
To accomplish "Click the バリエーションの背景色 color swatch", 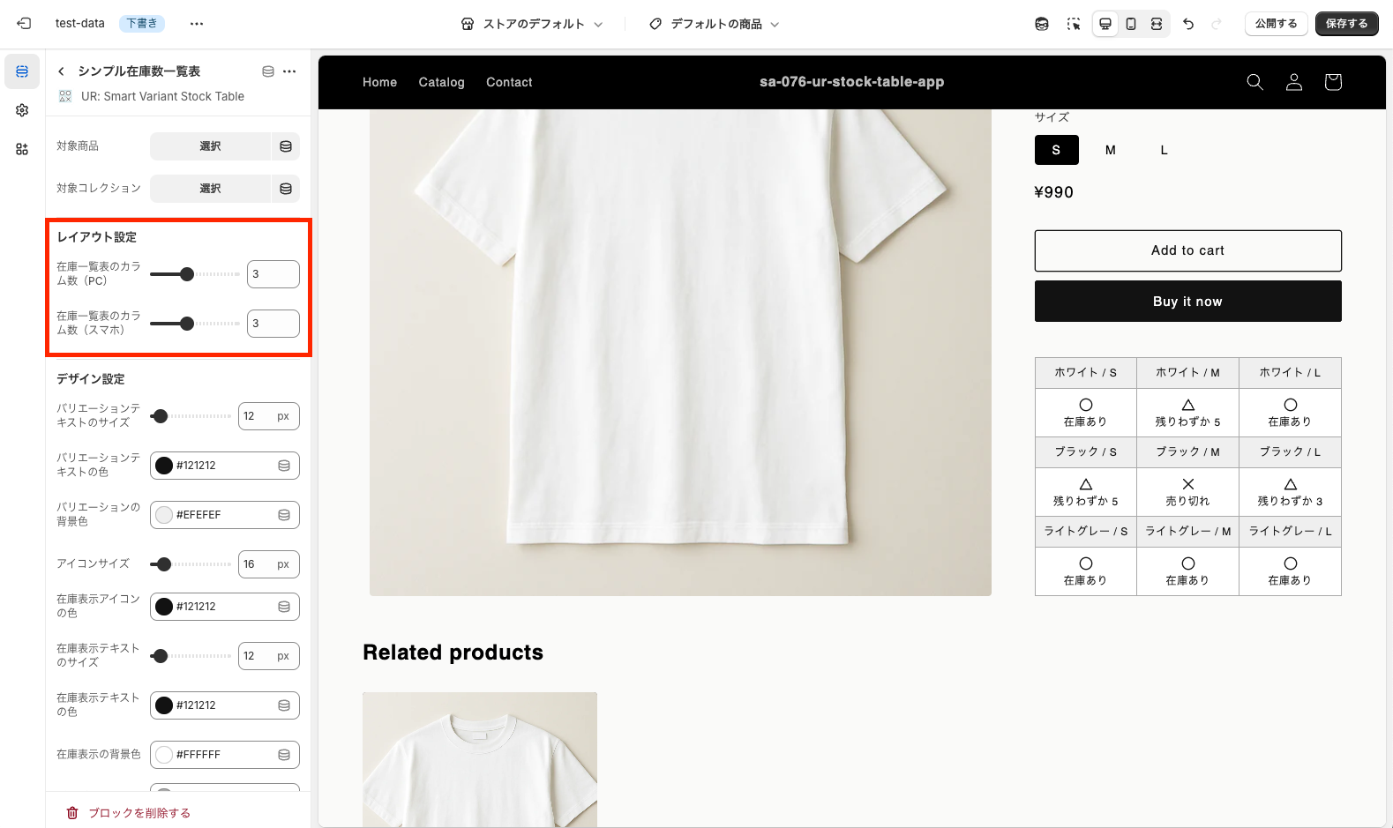I will coord(164,515).
